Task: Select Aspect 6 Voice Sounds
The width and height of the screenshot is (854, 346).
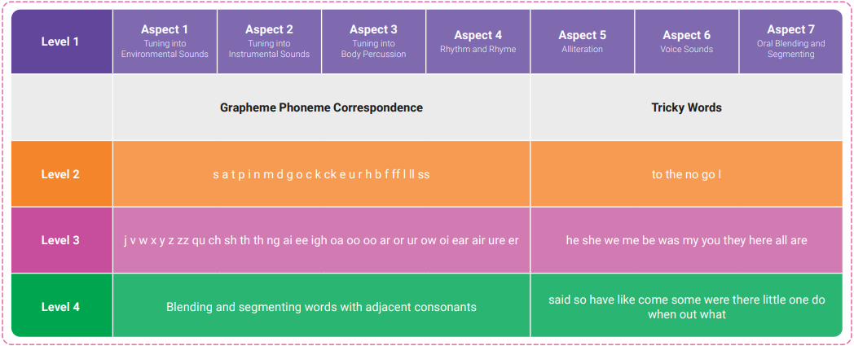Action: pos(686,42)
